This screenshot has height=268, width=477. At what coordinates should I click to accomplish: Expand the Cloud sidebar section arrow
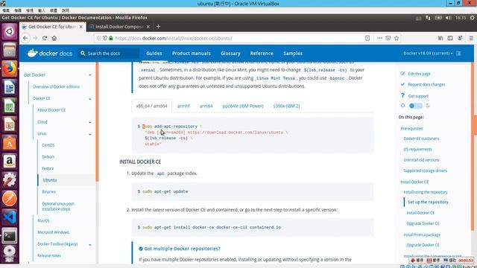(x=90, y=122)
